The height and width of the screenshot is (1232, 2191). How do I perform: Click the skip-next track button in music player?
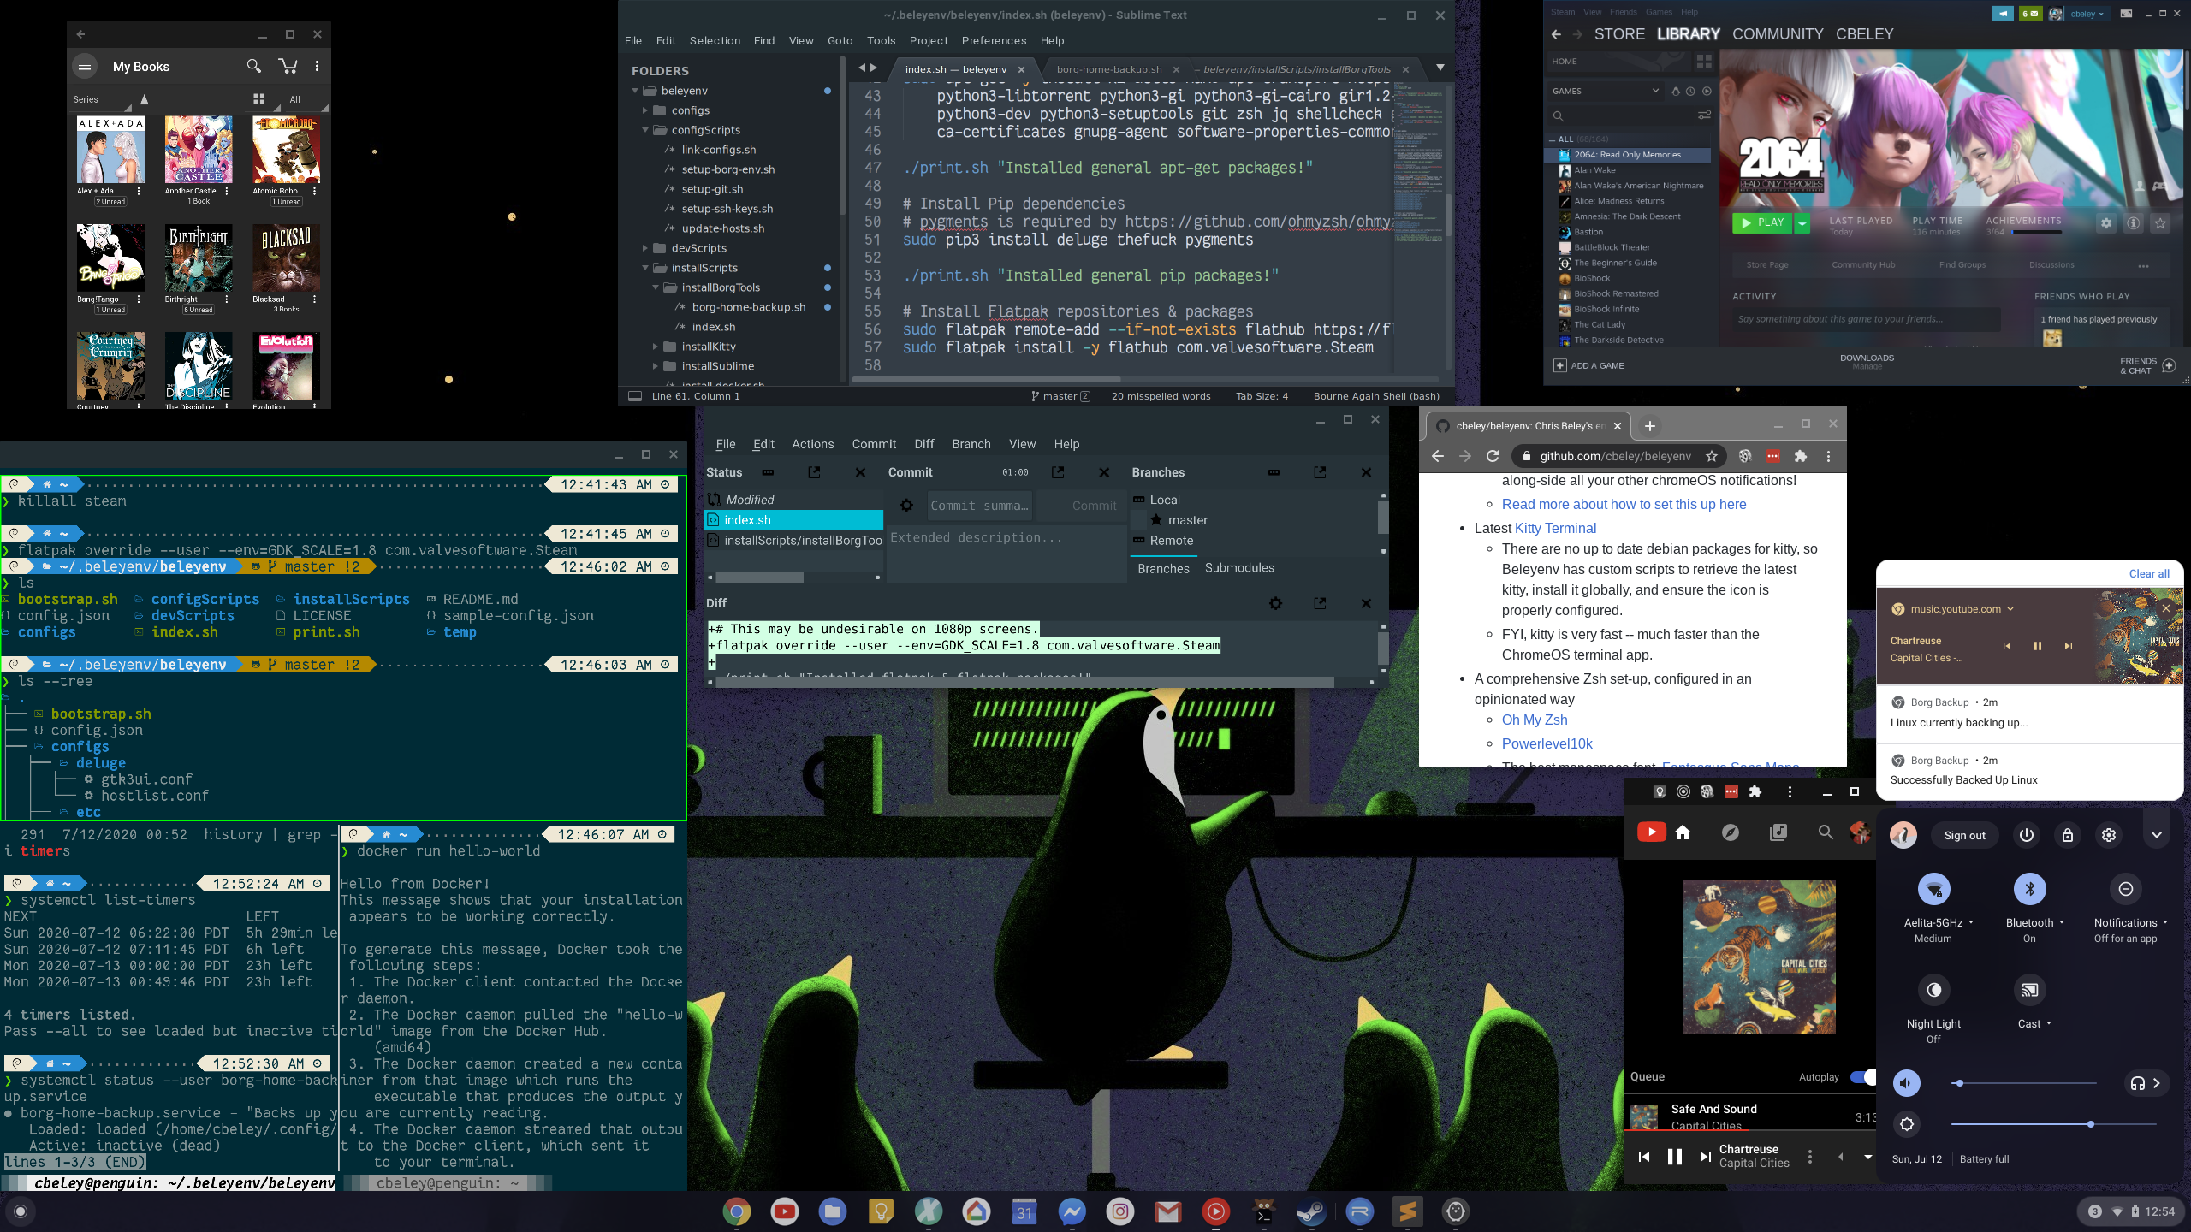(1702, 1157)
